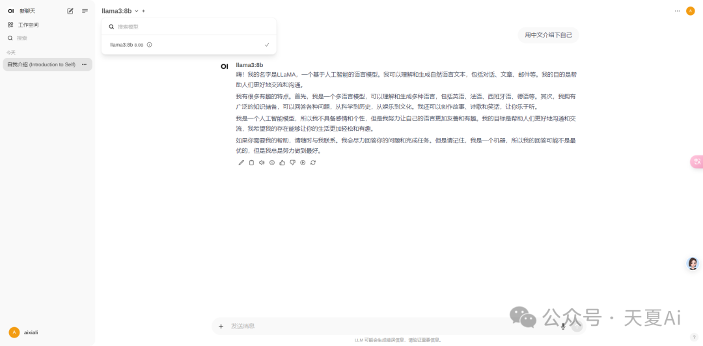Give the response a thumbs down
The image size is (703, 346).
[292, 163]
